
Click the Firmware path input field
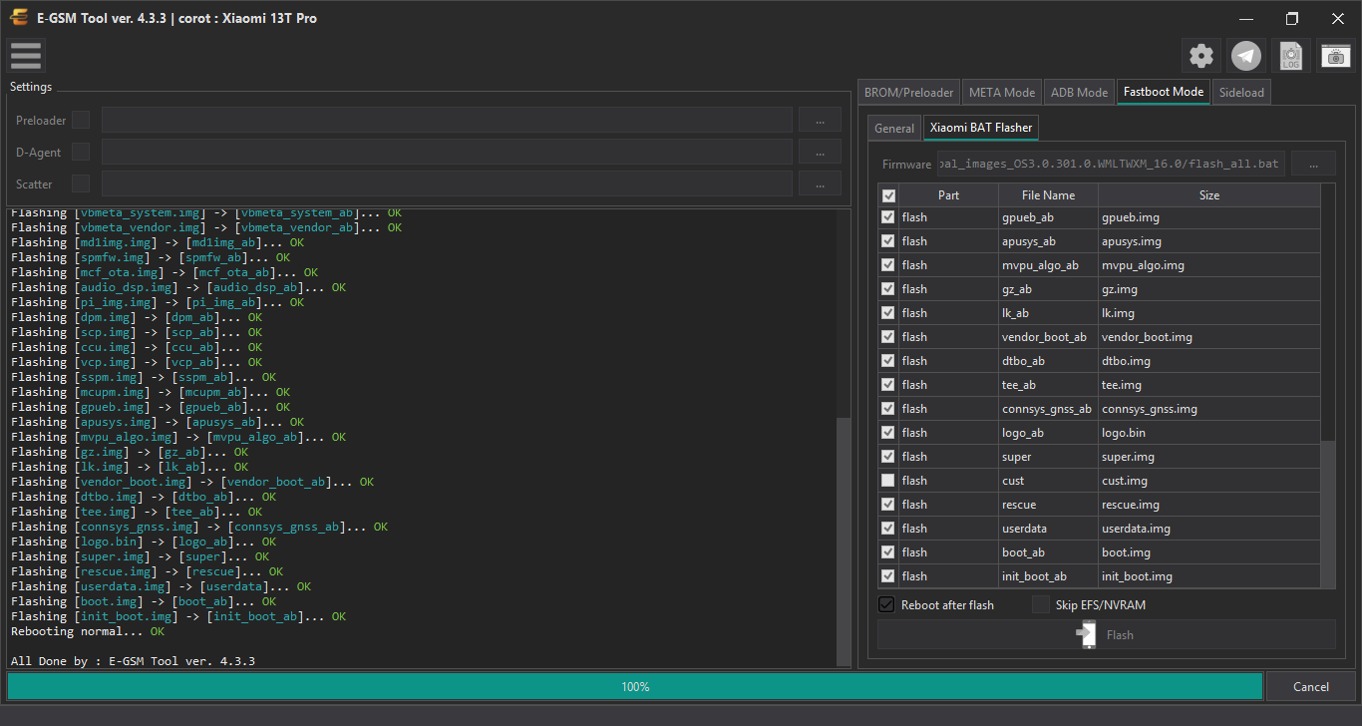pyautogui.click(x=1110, y=164)
